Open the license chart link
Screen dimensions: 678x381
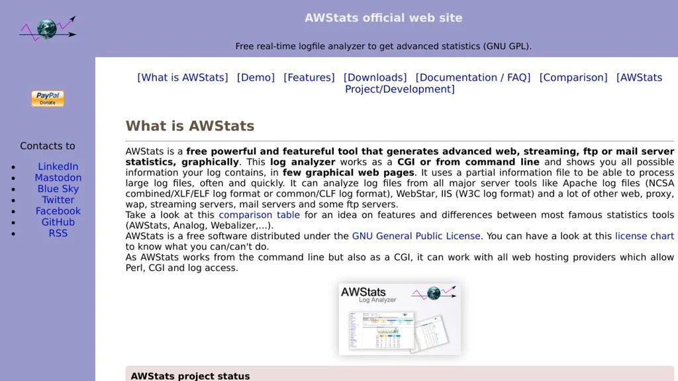[x=644, y=236]
